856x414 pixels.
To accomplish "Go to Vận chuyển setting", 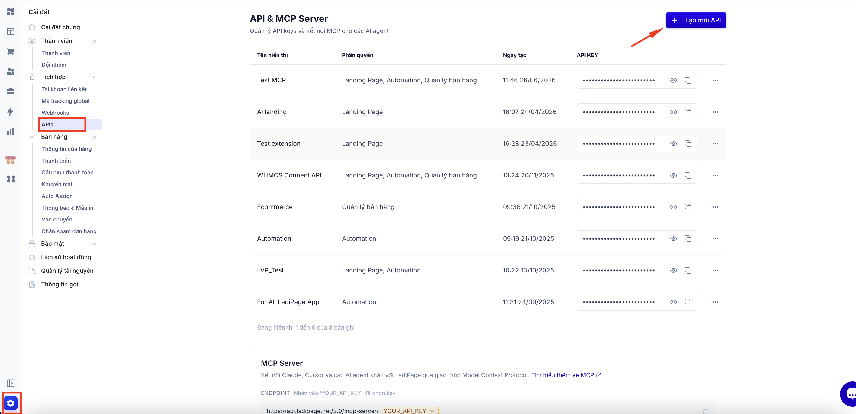I will (57, 219).
